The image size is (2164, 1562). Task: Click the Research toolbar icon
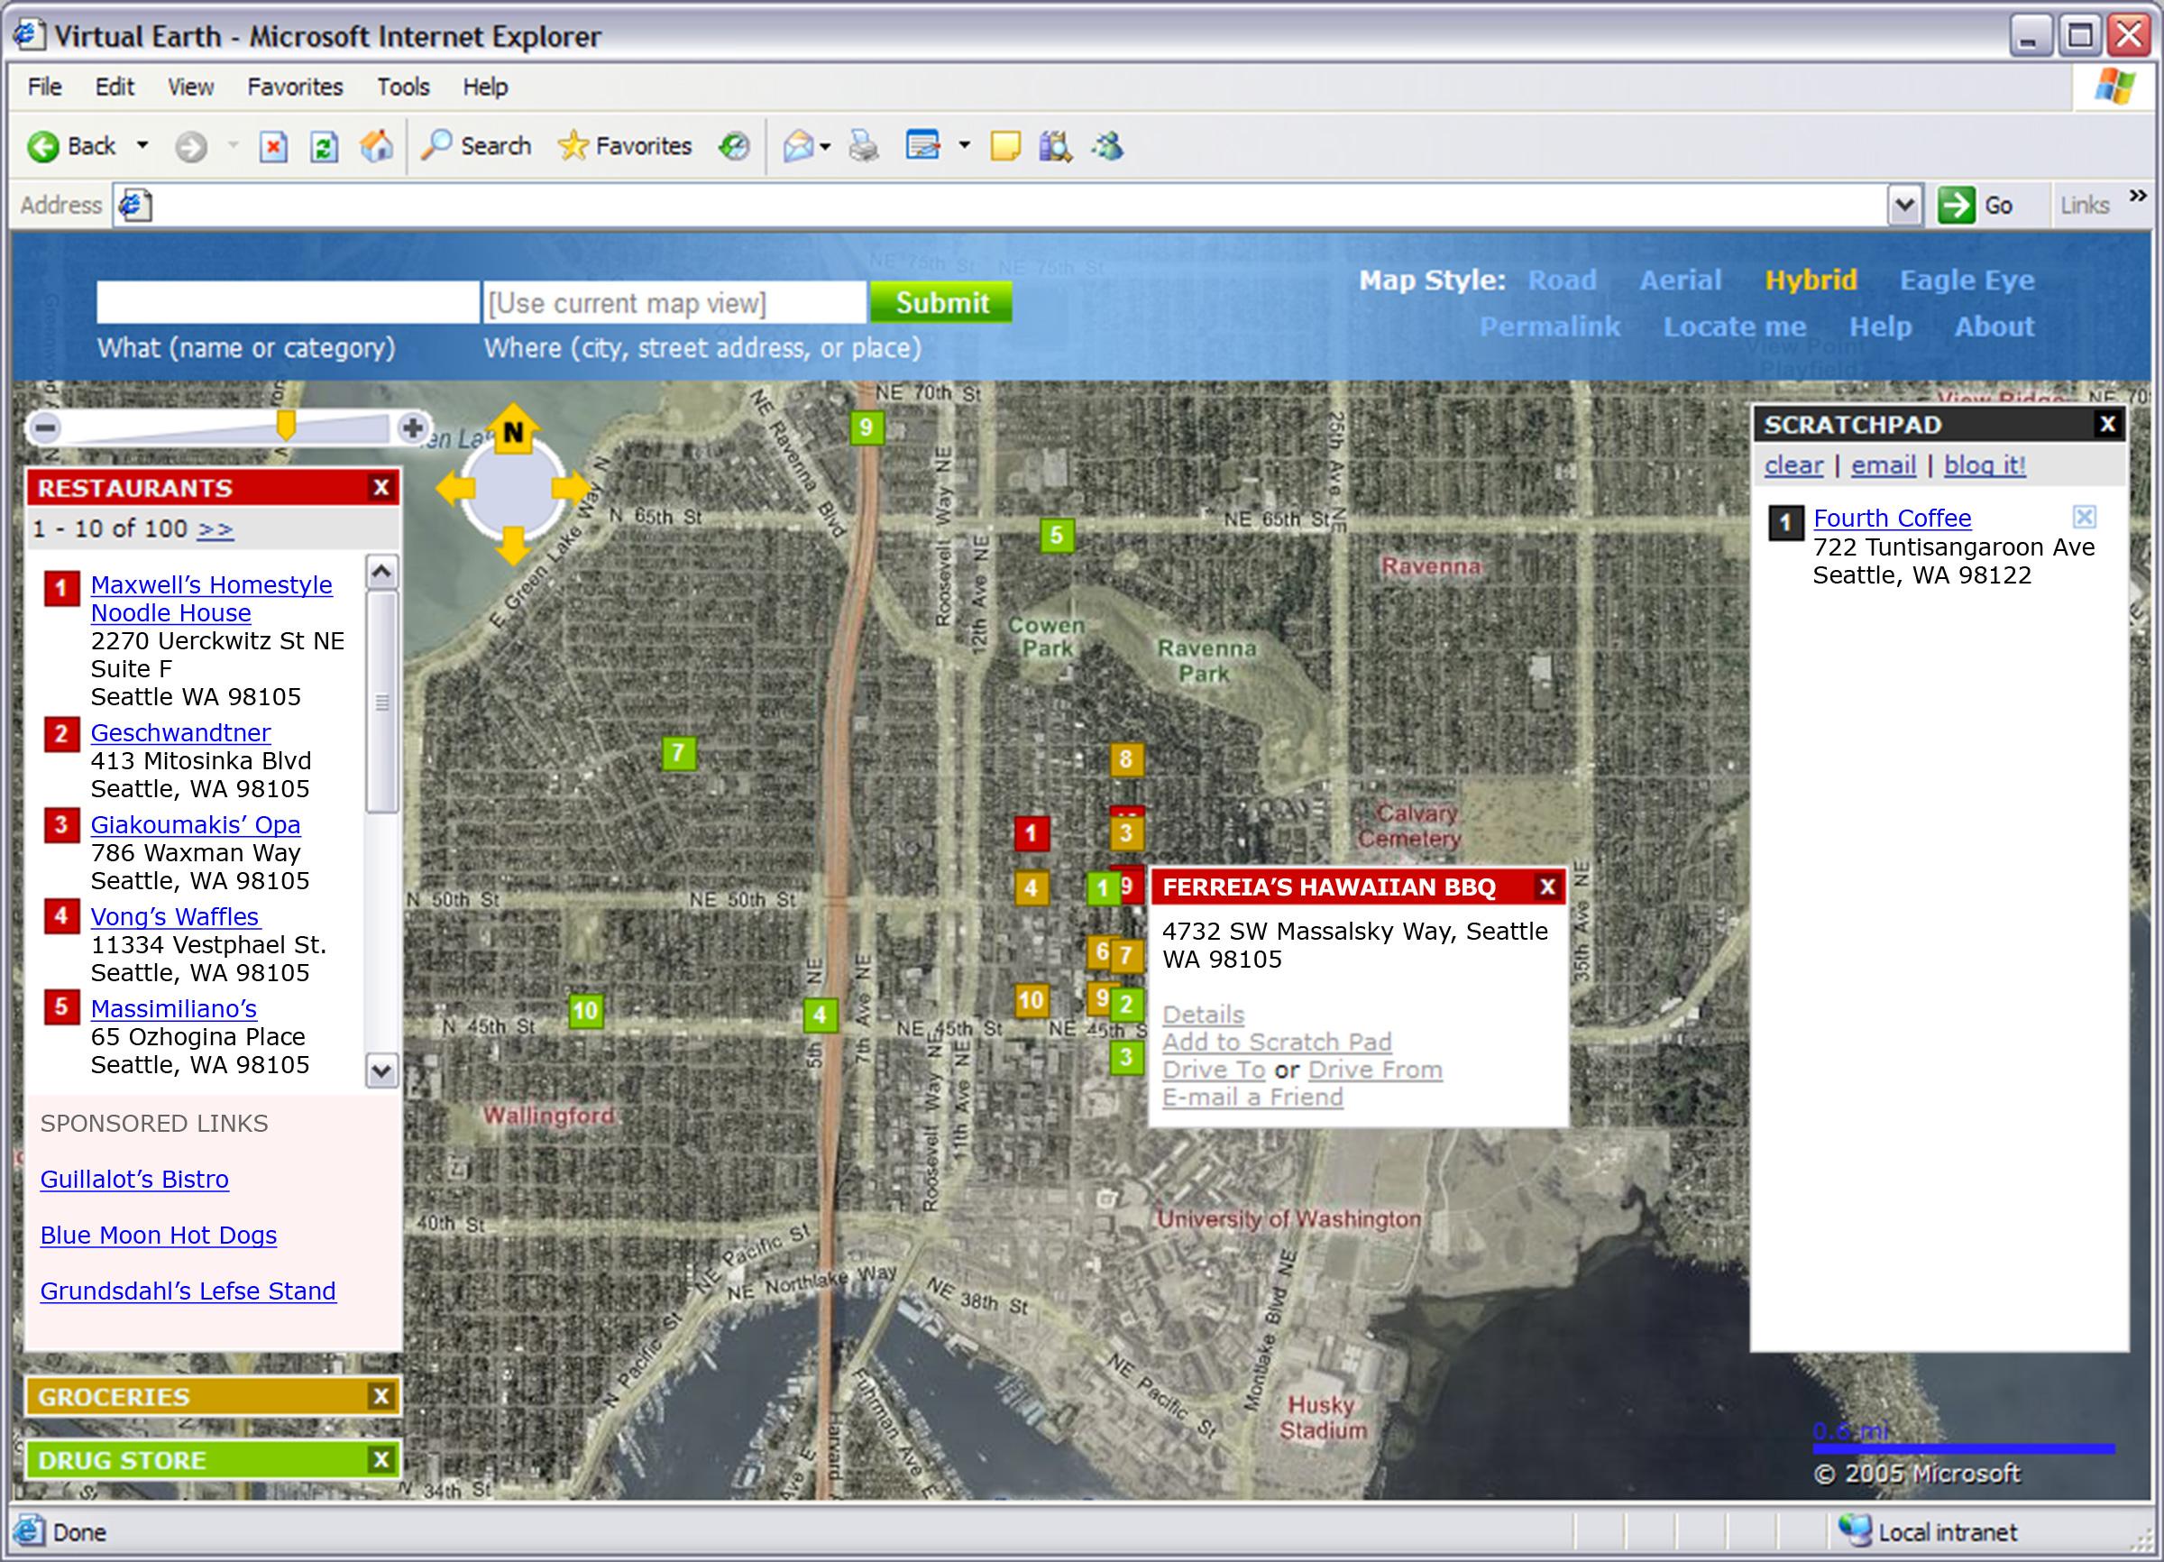click(x=1055, y=146)
